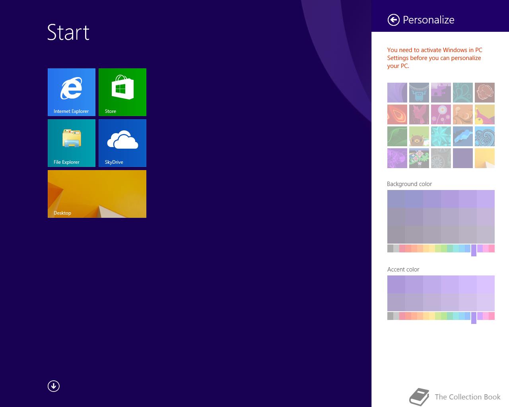Click the Start heading text
The height and width of the screenshot is (407, 509).
pyautogui.click(x=68, y=32)
